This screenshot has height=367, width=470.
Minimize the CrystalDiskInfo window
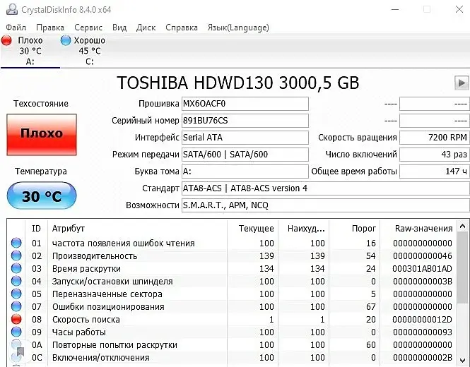pos(395,10)
